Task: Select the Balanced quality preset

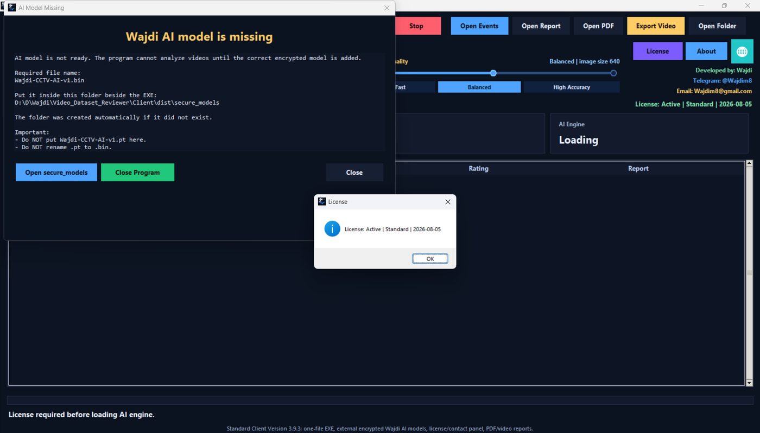Action: tap(479, 87)
